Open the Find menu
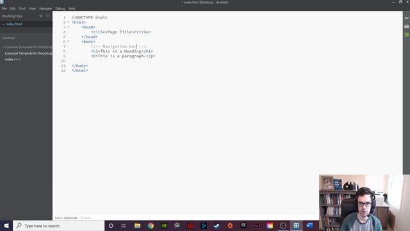The height and width of the screenshot is (231, 410). 22,8
